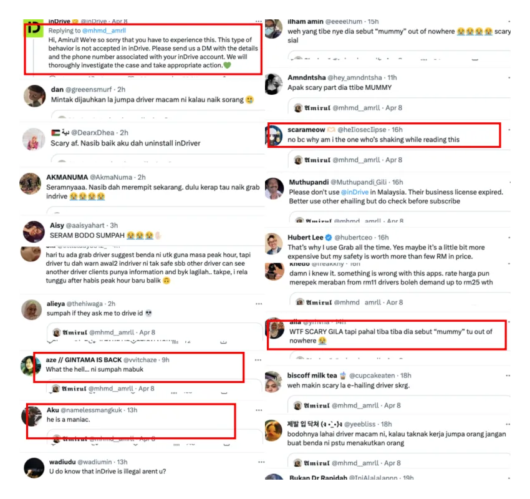
Task: Click the @mhmd_amrll mention in inDrive's reply
Action: [x=104, y=31]
